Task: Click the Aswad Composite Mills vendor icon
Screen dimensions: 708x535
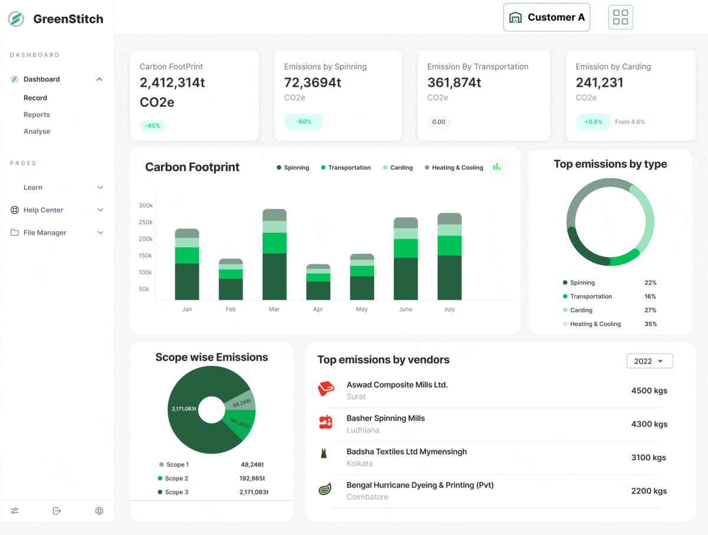Action: pos(326,389)
